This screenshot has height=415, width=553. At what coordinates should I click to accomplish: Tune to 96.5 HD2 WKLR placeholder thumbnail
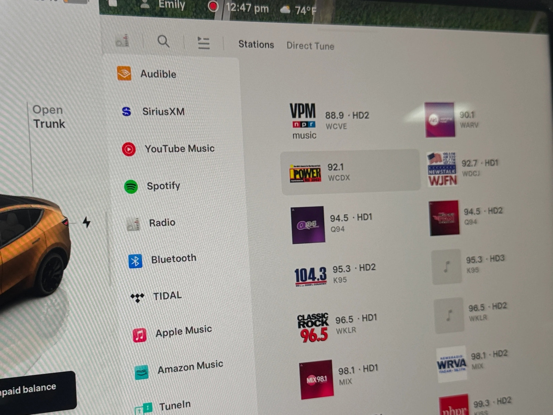[449, 315]
